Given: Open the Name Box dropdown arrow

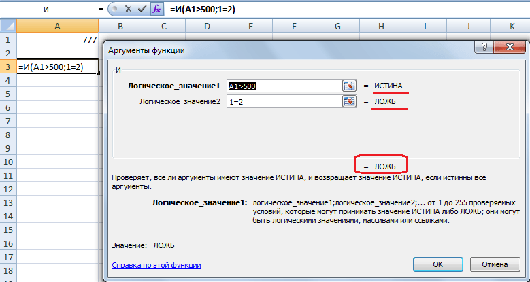Looking at the screenshot, I should pyautogui.click(x=101, y=10).
